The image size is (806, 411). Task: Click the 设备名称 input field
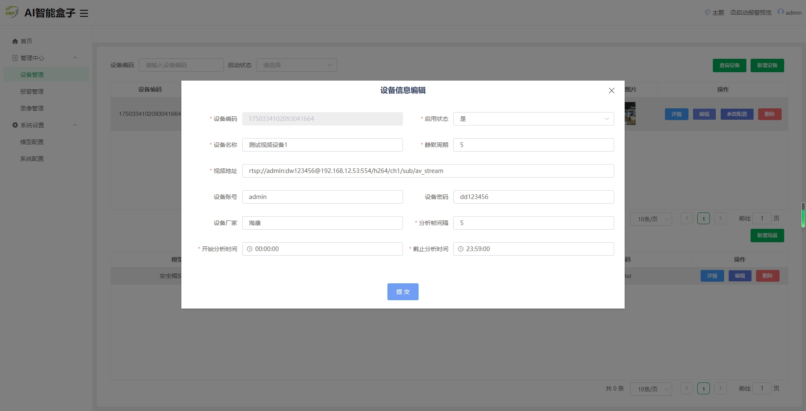coord(322,145)
